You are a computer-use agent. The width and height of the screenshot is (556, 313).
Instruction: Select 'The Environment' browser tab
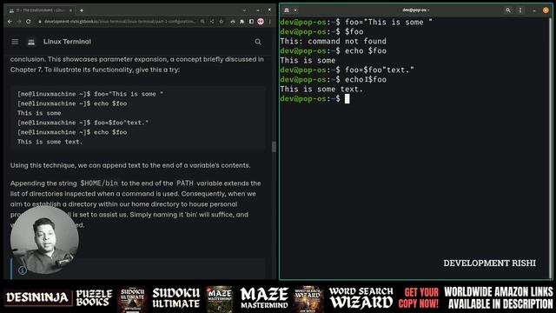click(x=40, y=10)
